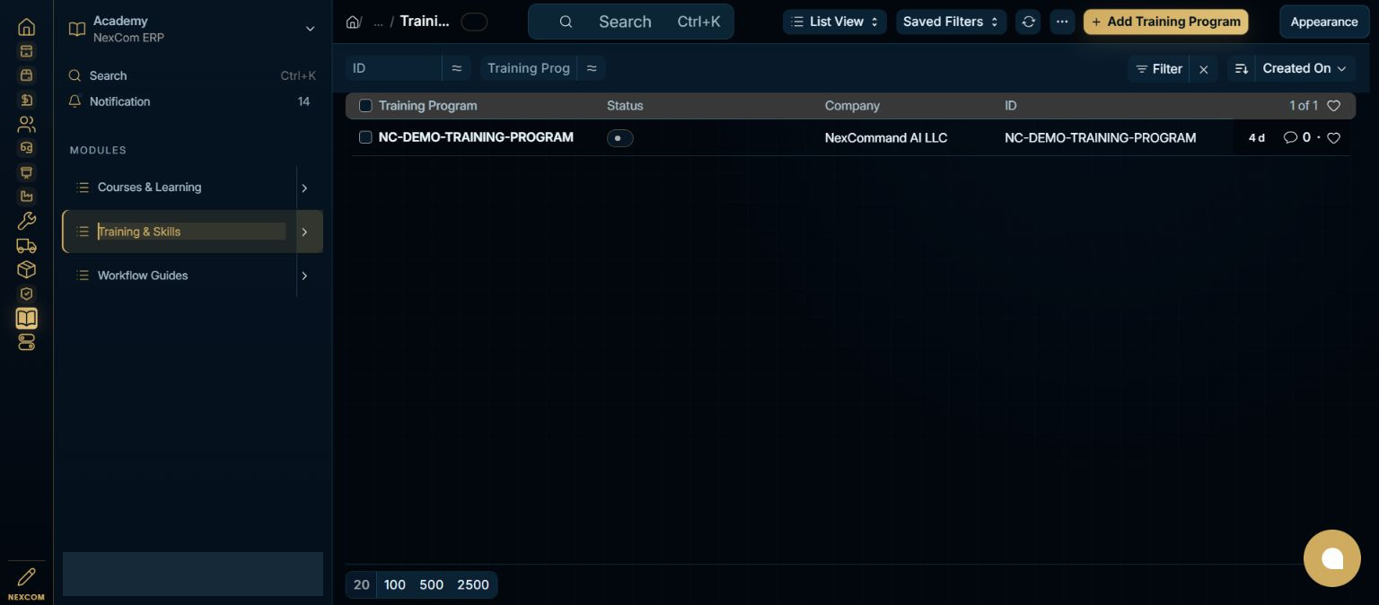Image resolution: width=1379 pixels, height=605 pixels.
Task: Open the NC-DEMO-TRAINING-PROGRAM record link
Action: pos(476,137)
